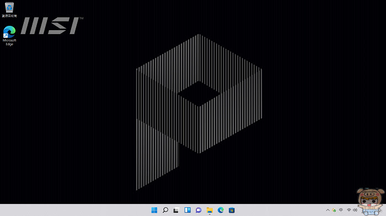Open taskbar Search magnifier

(165, 210)
